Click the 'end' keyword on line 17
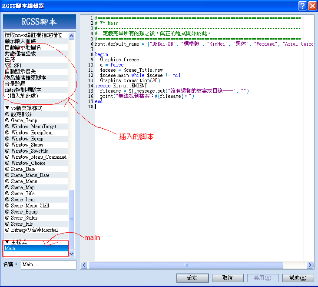Screen dimensions: 318x287 (x=99, y=101)
